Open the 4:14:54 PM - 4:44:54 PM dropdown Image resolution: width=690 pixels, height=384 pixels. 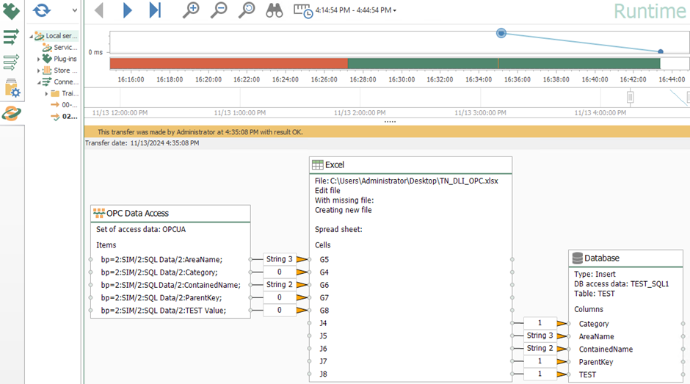tap(355, 10)
